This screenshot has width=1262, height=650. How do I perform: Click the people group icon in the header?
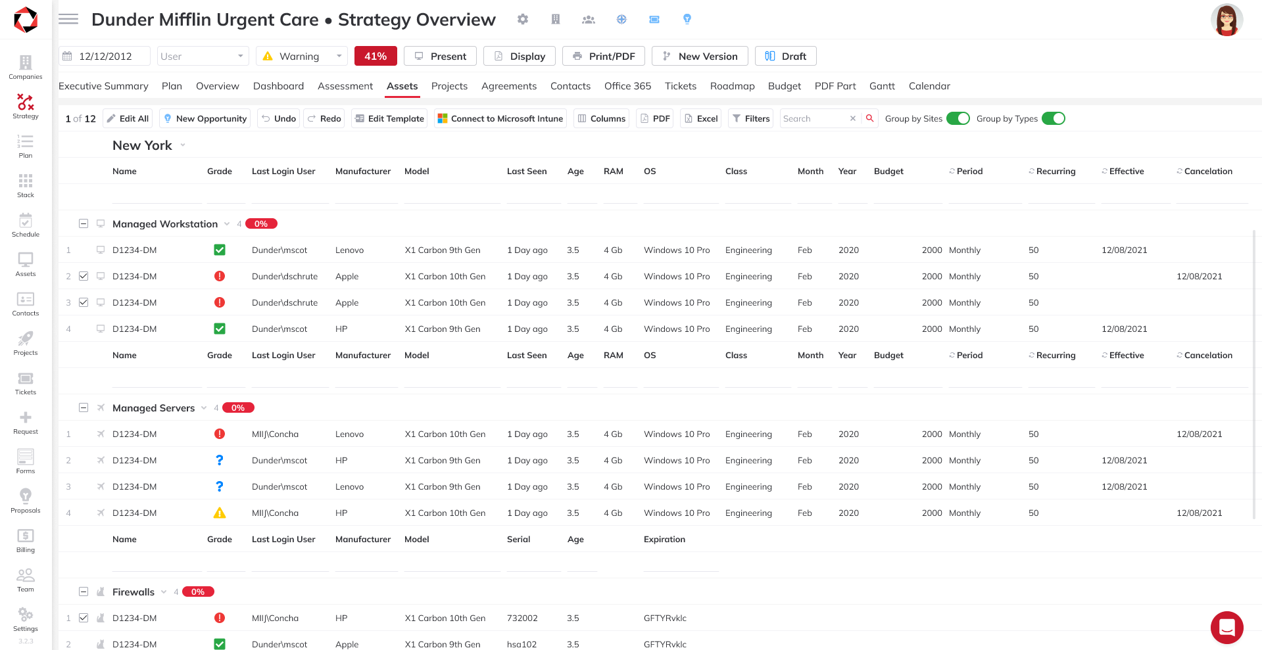589,20
